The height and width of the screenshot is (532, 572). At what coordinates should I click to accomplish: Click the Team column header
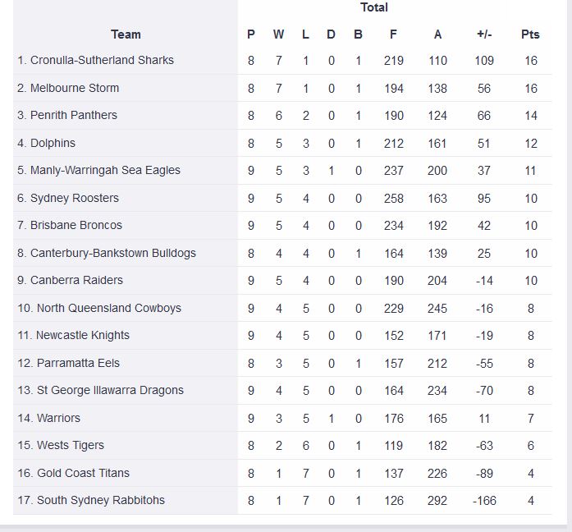pyautogui.click(x=126, y=34)
